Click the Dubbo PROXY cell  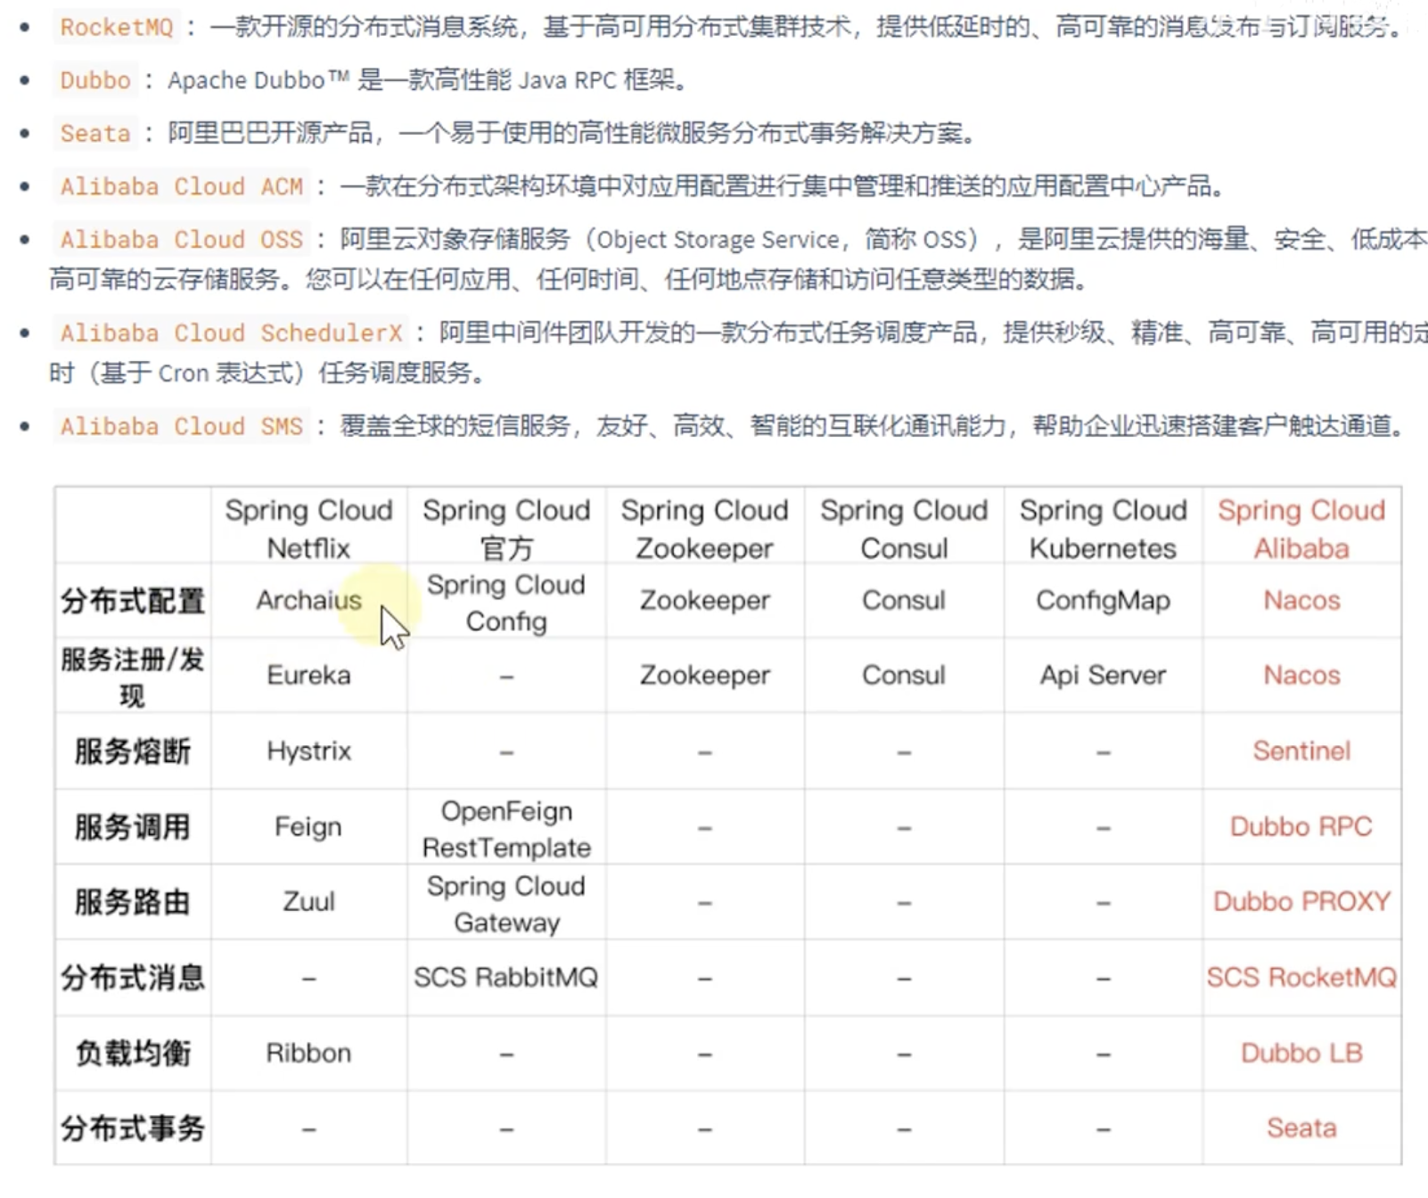[x=1301, y=902]
